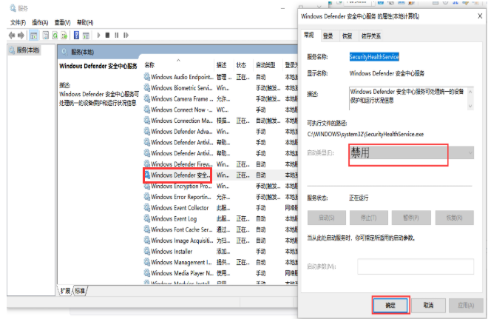Click gear icon beside Windows Image Acquisition
This screenshot has width=488, height=319.
coord(147,241)
